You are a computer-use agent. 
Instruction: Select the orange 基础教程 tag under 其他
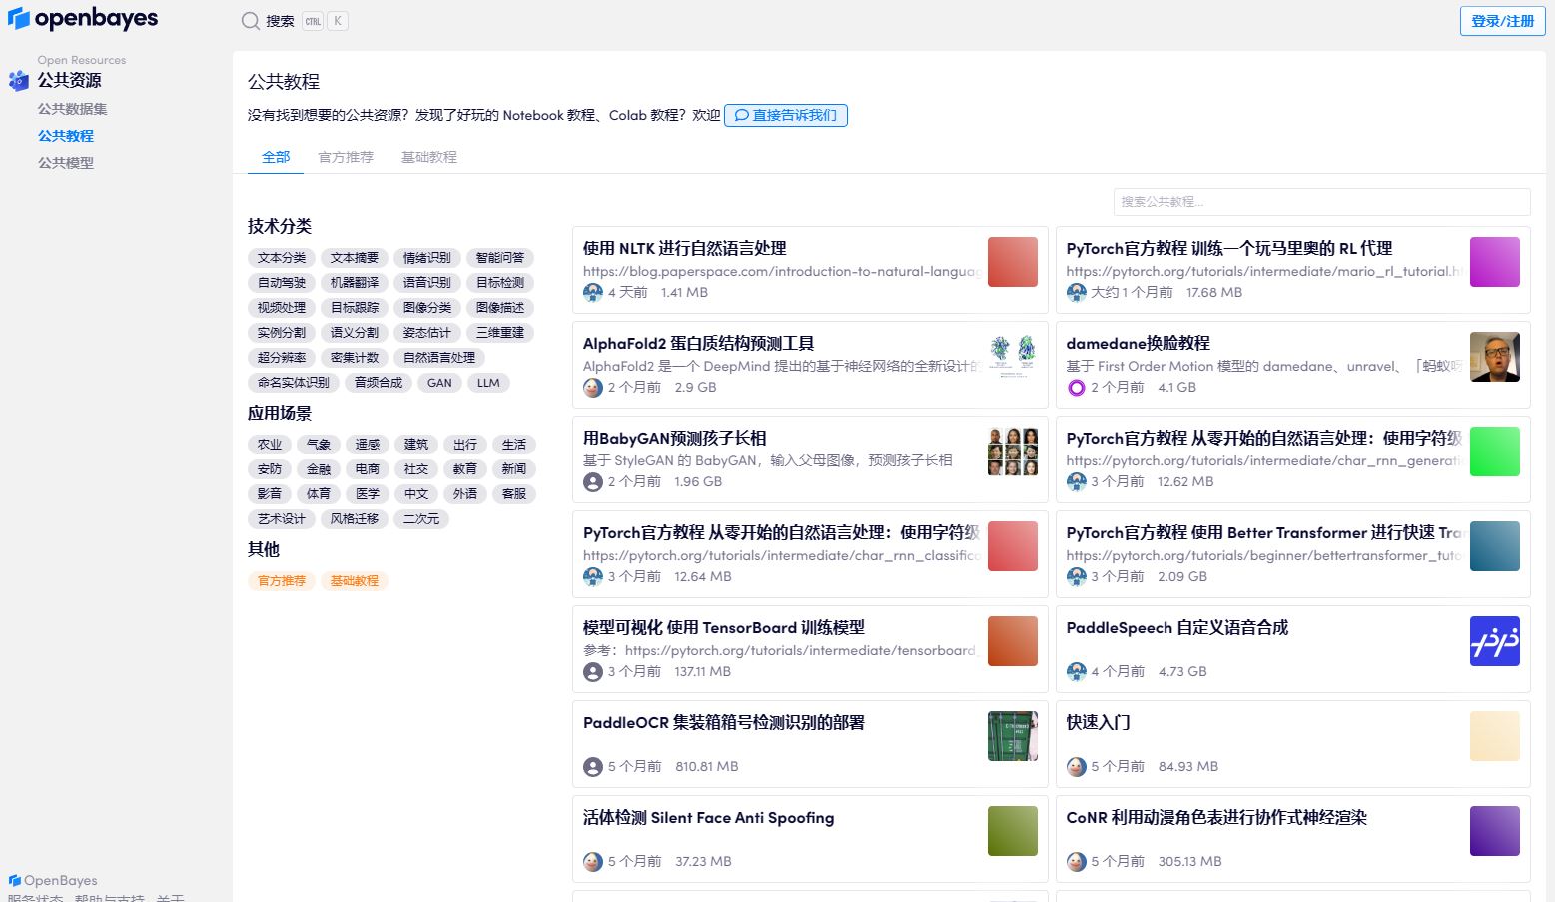[355, 581]
